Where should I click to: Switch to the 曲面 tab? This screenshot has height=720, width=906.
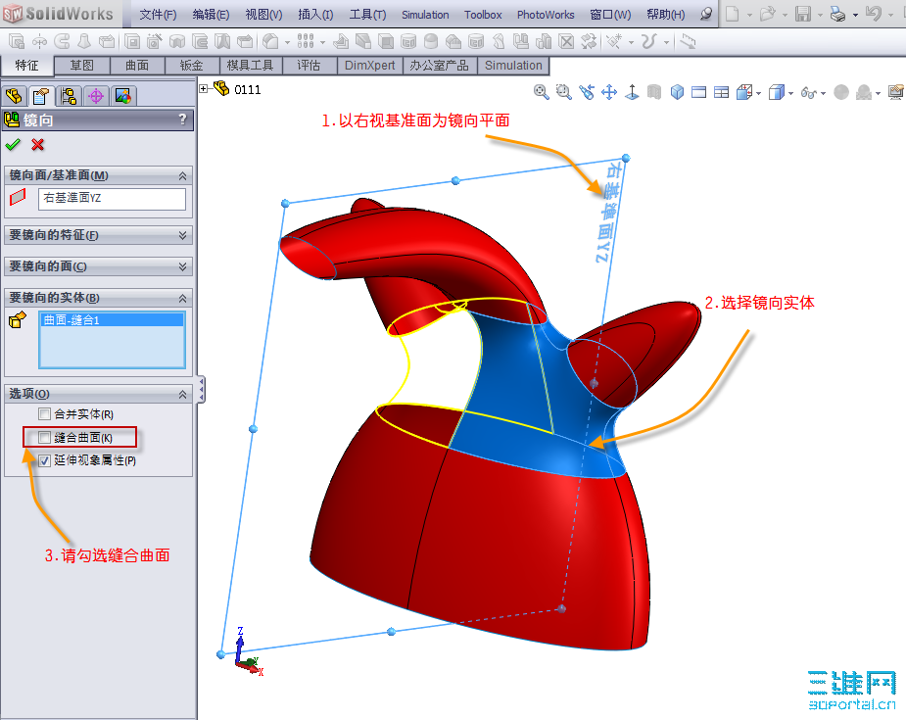pos(137,66)
